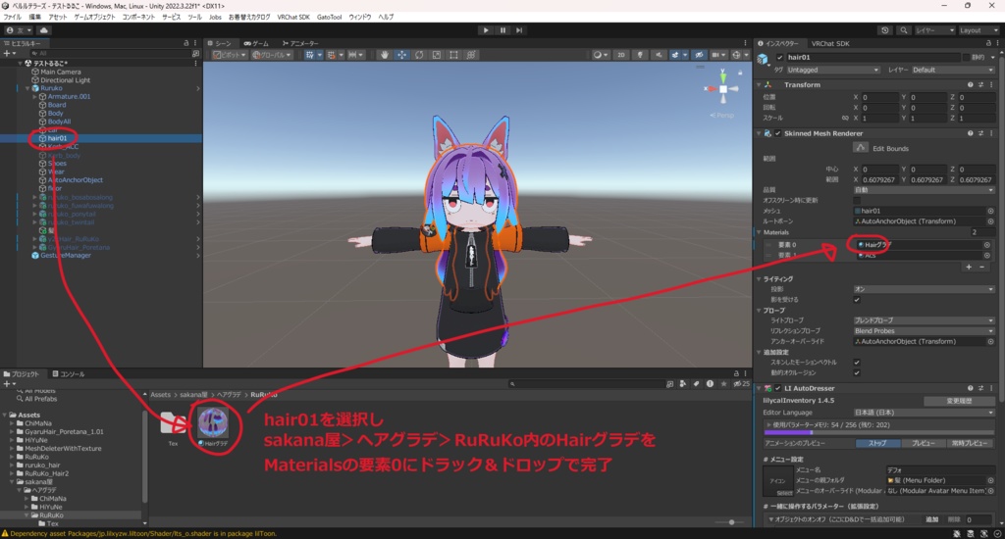The width and height of the screenshot is (1005, 539).
Task: Select AutoAnchorObject in the hierarchy
Action: (x=75, y=180)
